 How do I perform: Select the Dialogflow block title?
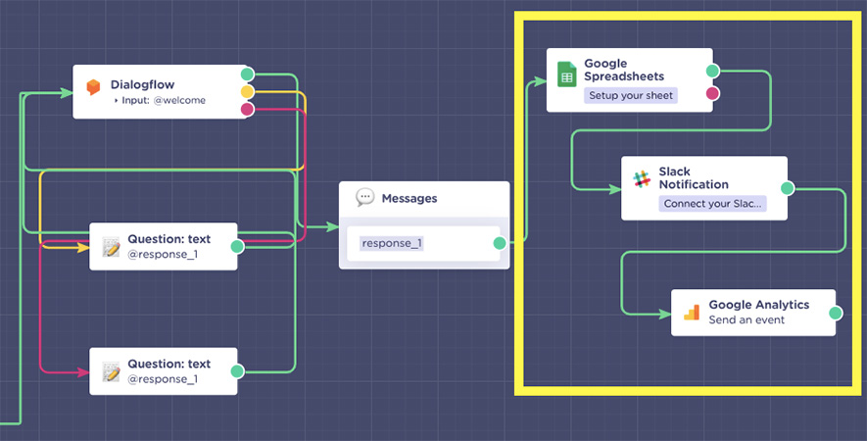click(143, 84)
